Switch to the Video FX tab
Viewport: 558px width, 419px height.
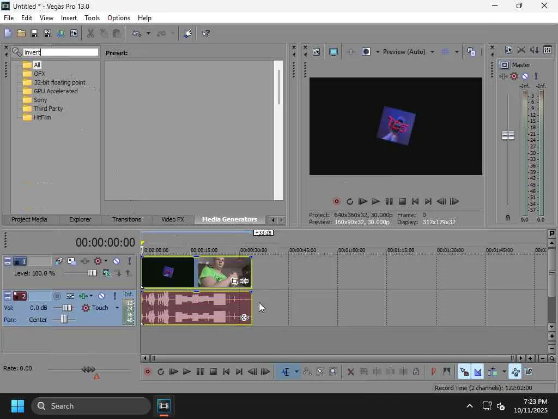(x=173, y=219)
